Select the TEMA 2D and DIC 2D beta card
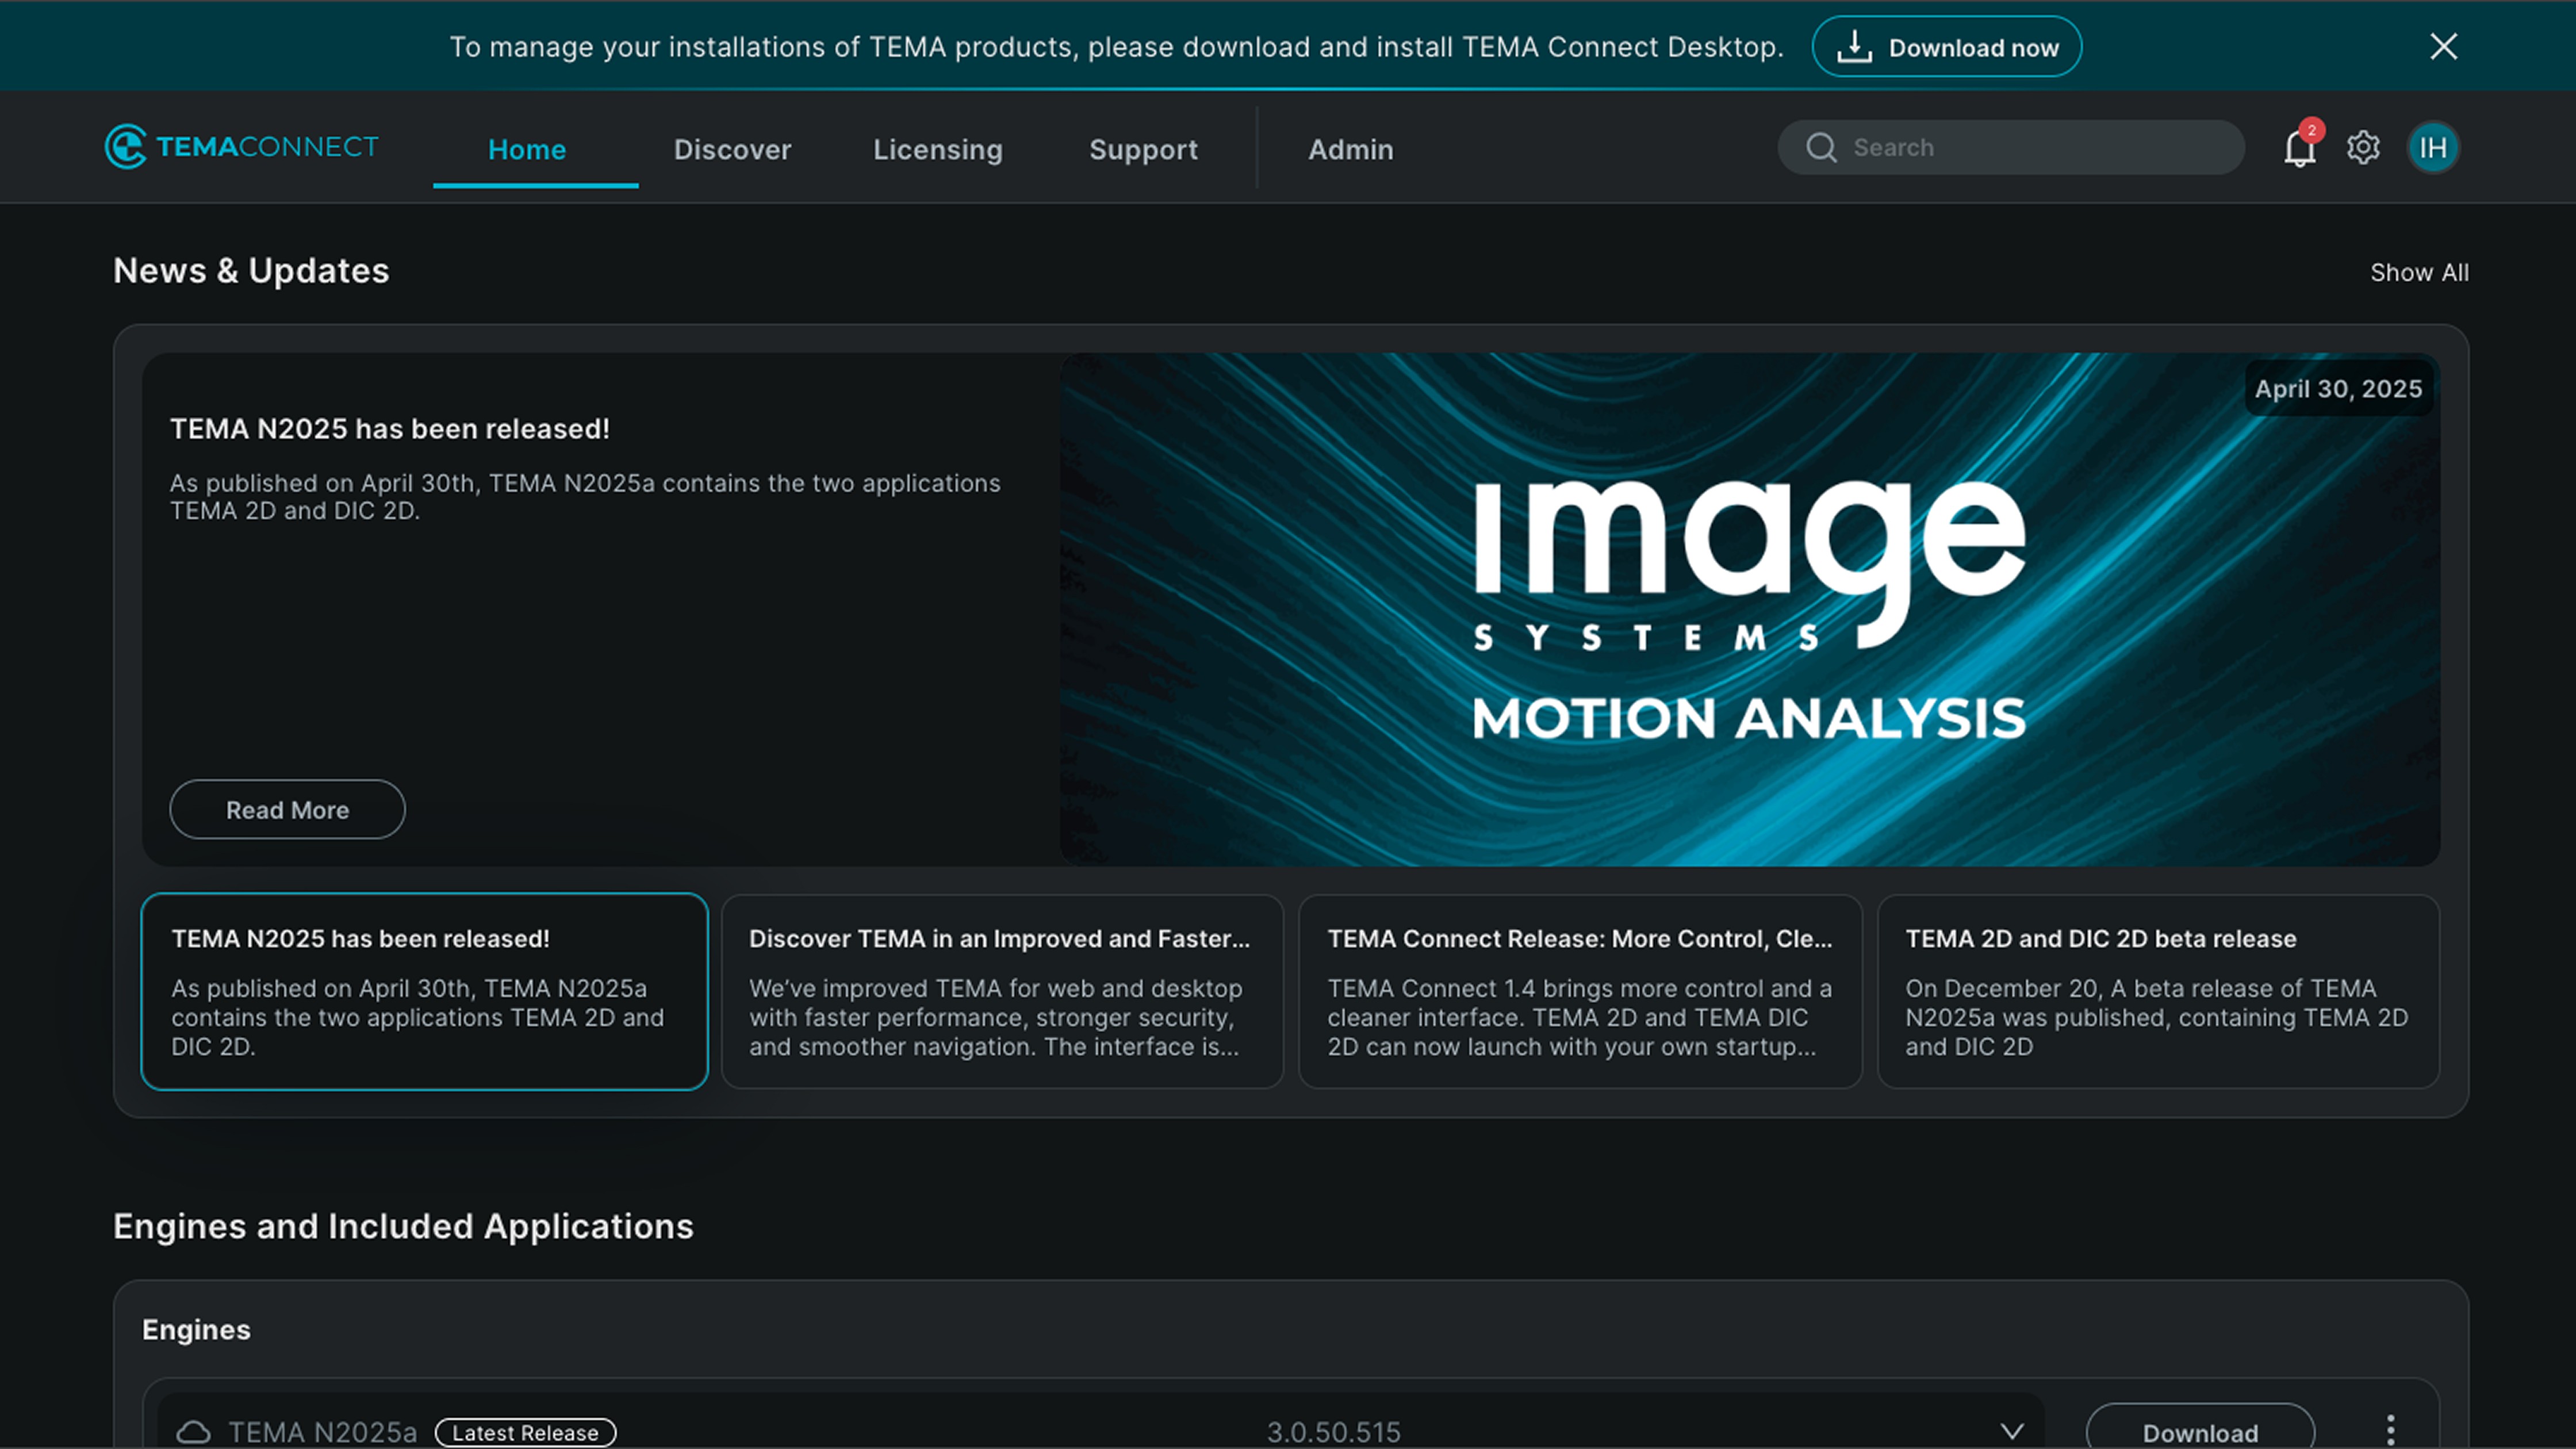Screen dimensions: 2576x1449 click(2157, 991)
